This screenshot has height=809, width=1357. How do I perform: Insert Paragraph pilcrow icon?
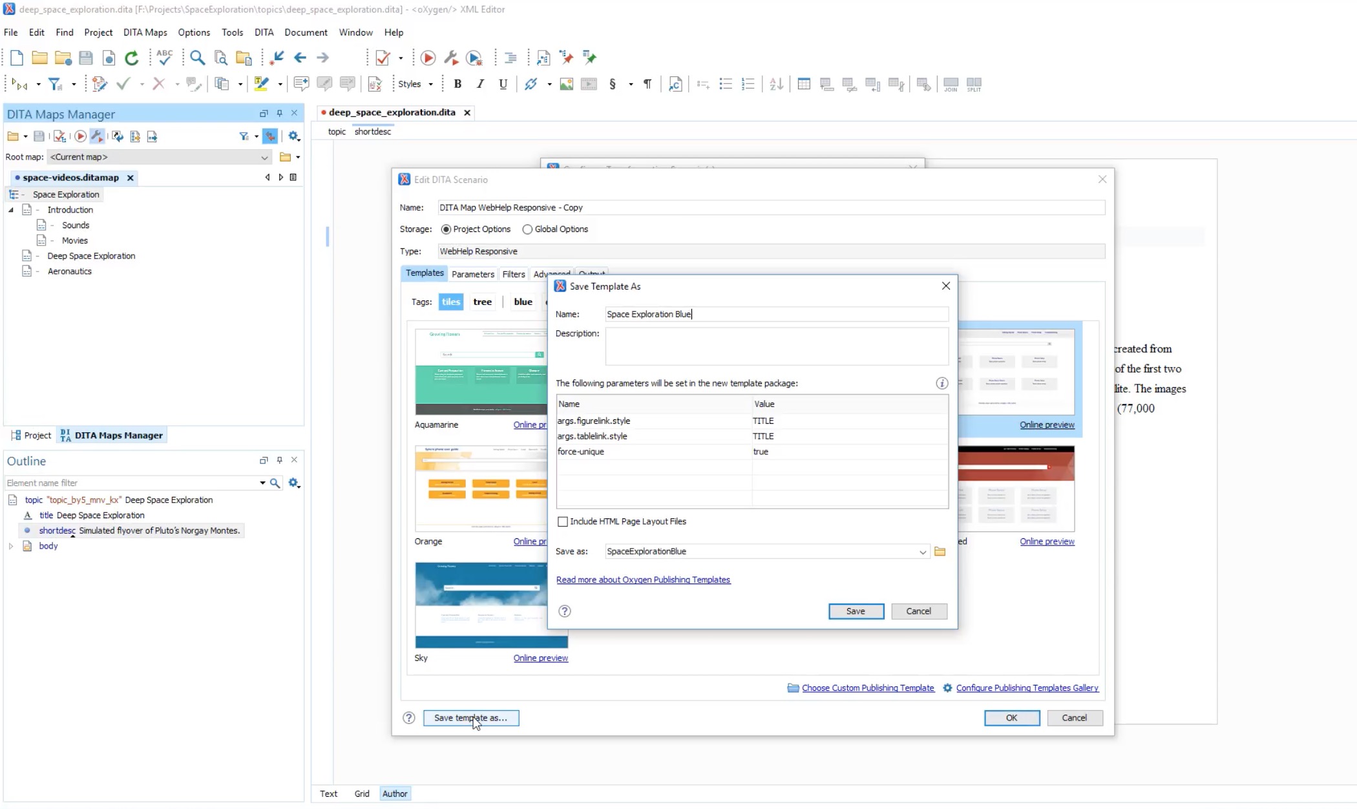(647, 84)
